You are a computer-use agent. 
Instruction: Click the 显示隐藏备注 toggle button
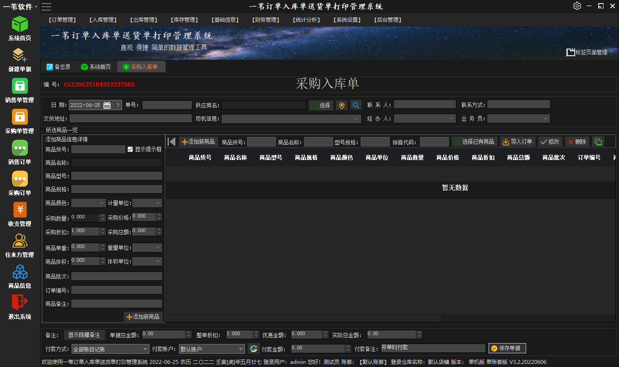click(x=84, y=335)
